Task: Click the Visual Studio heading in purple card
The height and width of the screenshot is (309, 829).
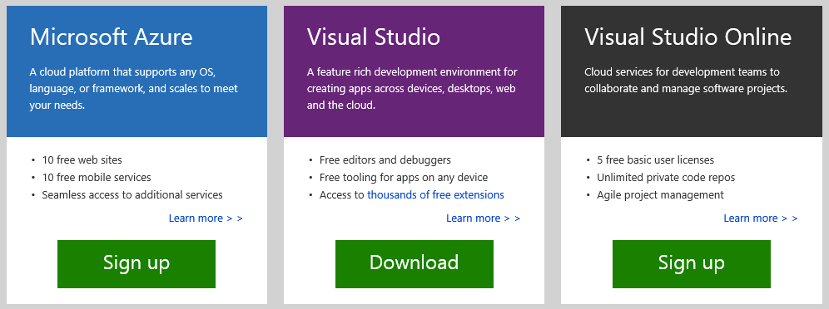Action: [x=373, y=37]
